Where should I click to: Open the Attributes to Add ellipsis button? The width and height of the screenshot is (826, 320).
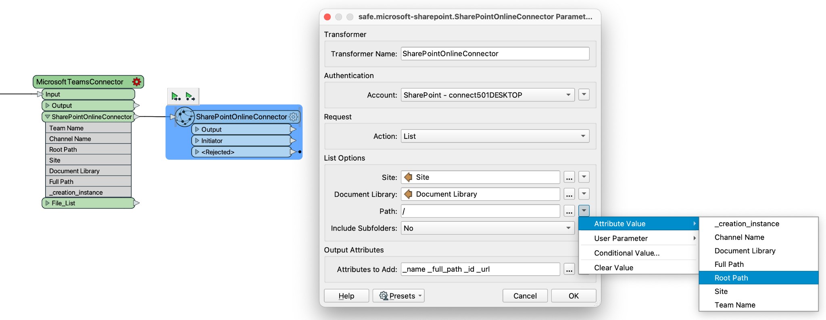pyautogui.click(x=569, y=269)
